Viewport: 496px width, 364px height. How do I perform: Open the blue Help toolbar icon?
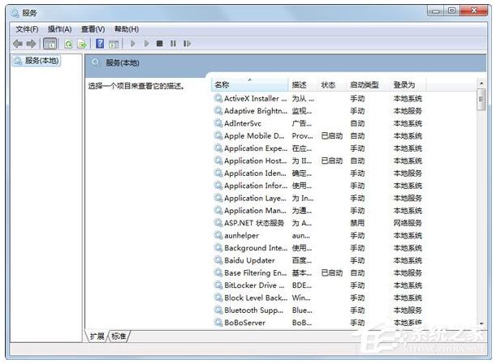pos(100,43)
